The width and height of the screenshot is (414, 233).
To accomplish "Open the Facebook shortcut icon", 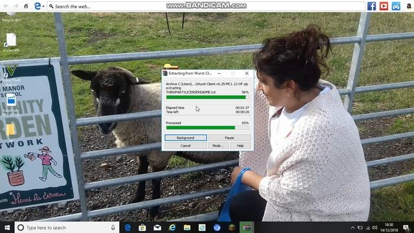I will click(371, 6).
